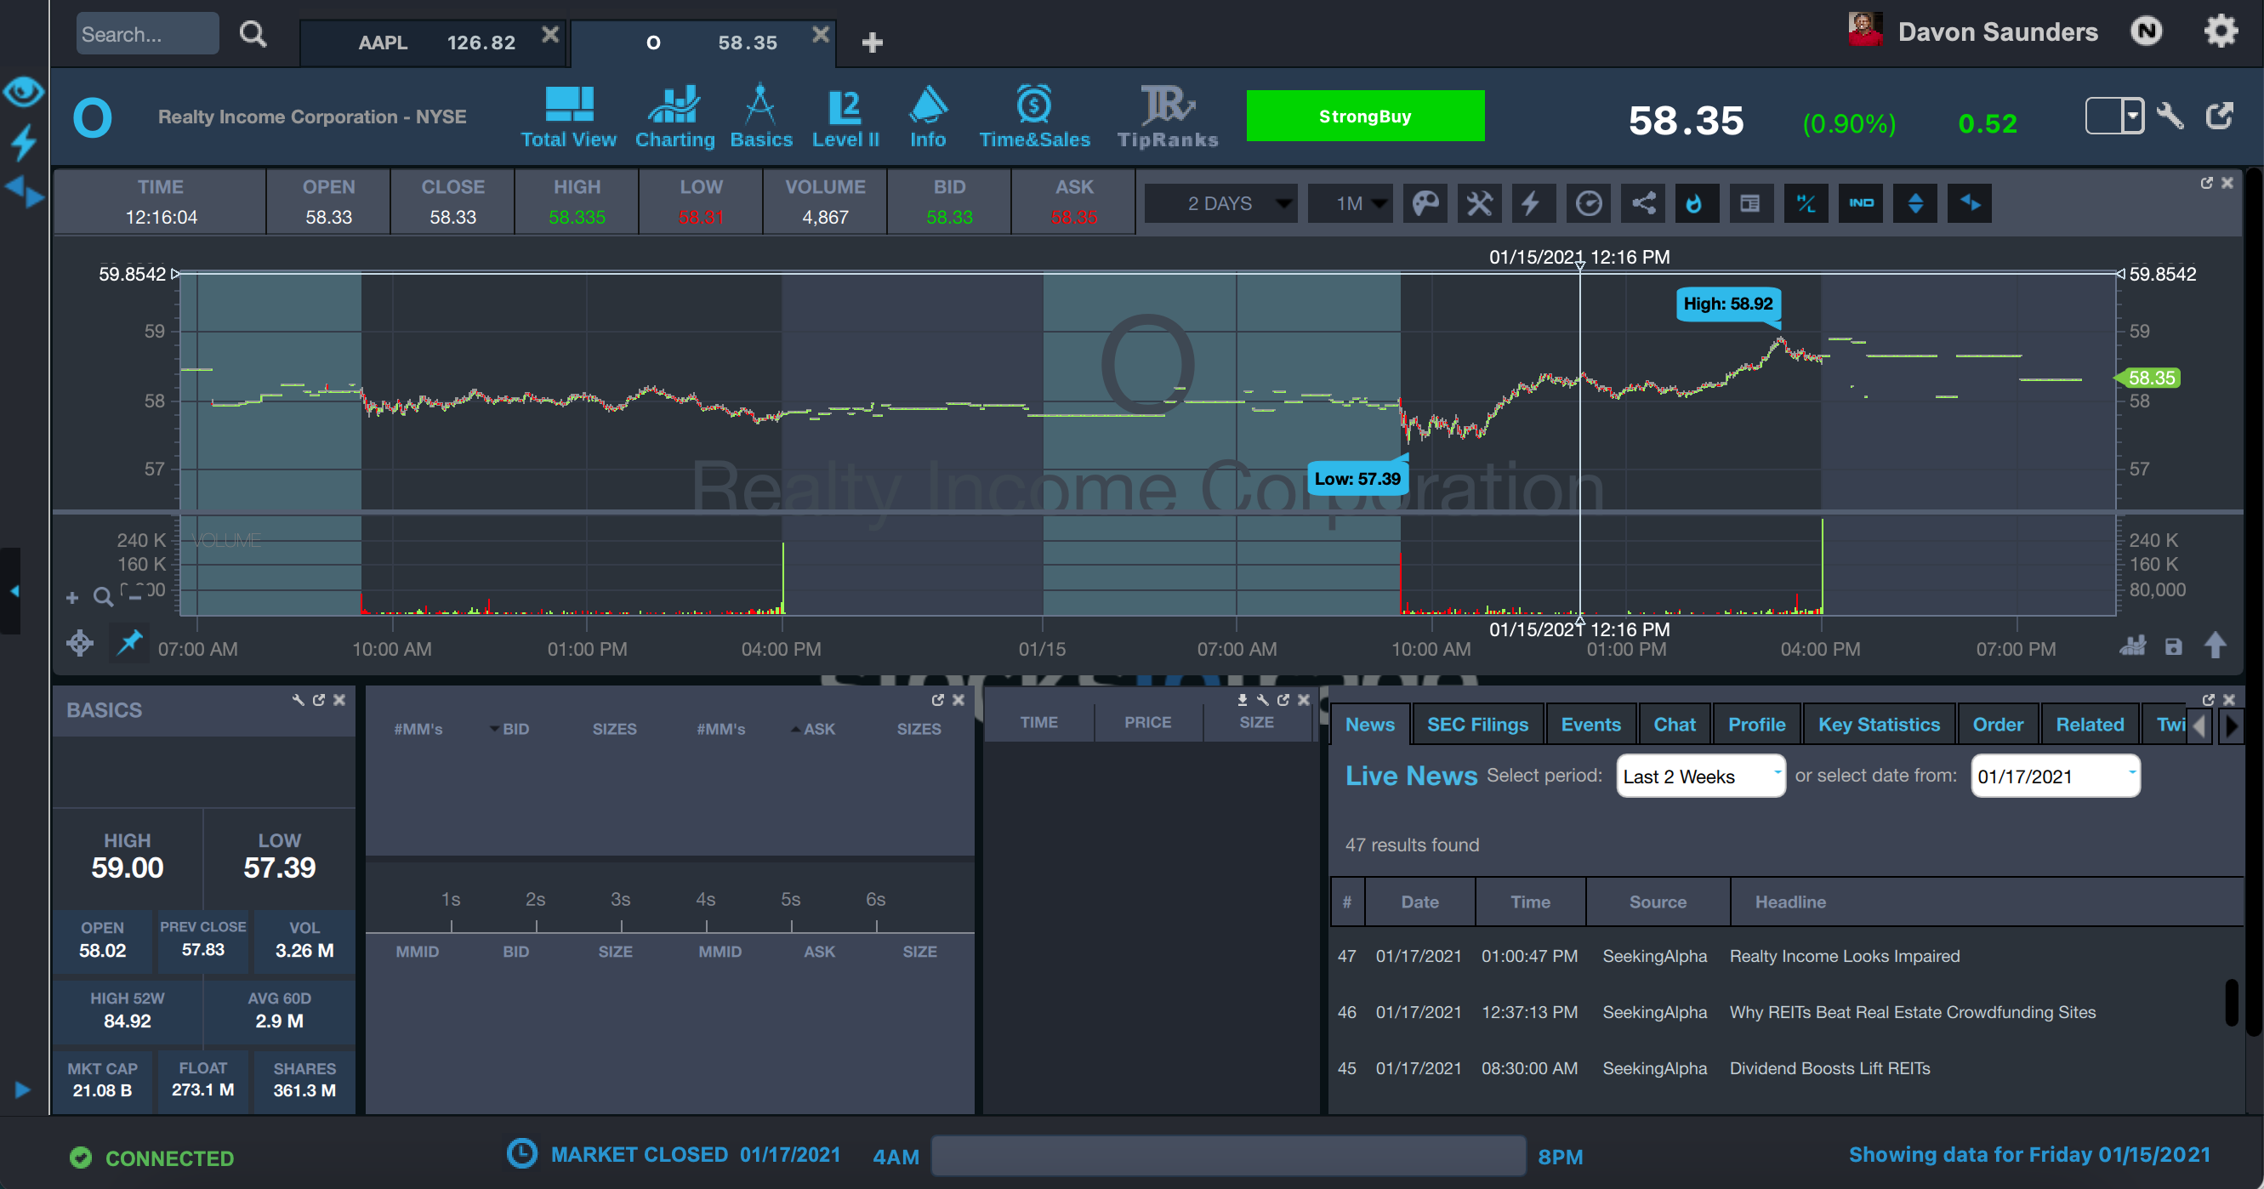Viewport: 2264px width, 1189px height.
Task: Expand the collapsed left panel handle arrow
Action: pos(12,591)
